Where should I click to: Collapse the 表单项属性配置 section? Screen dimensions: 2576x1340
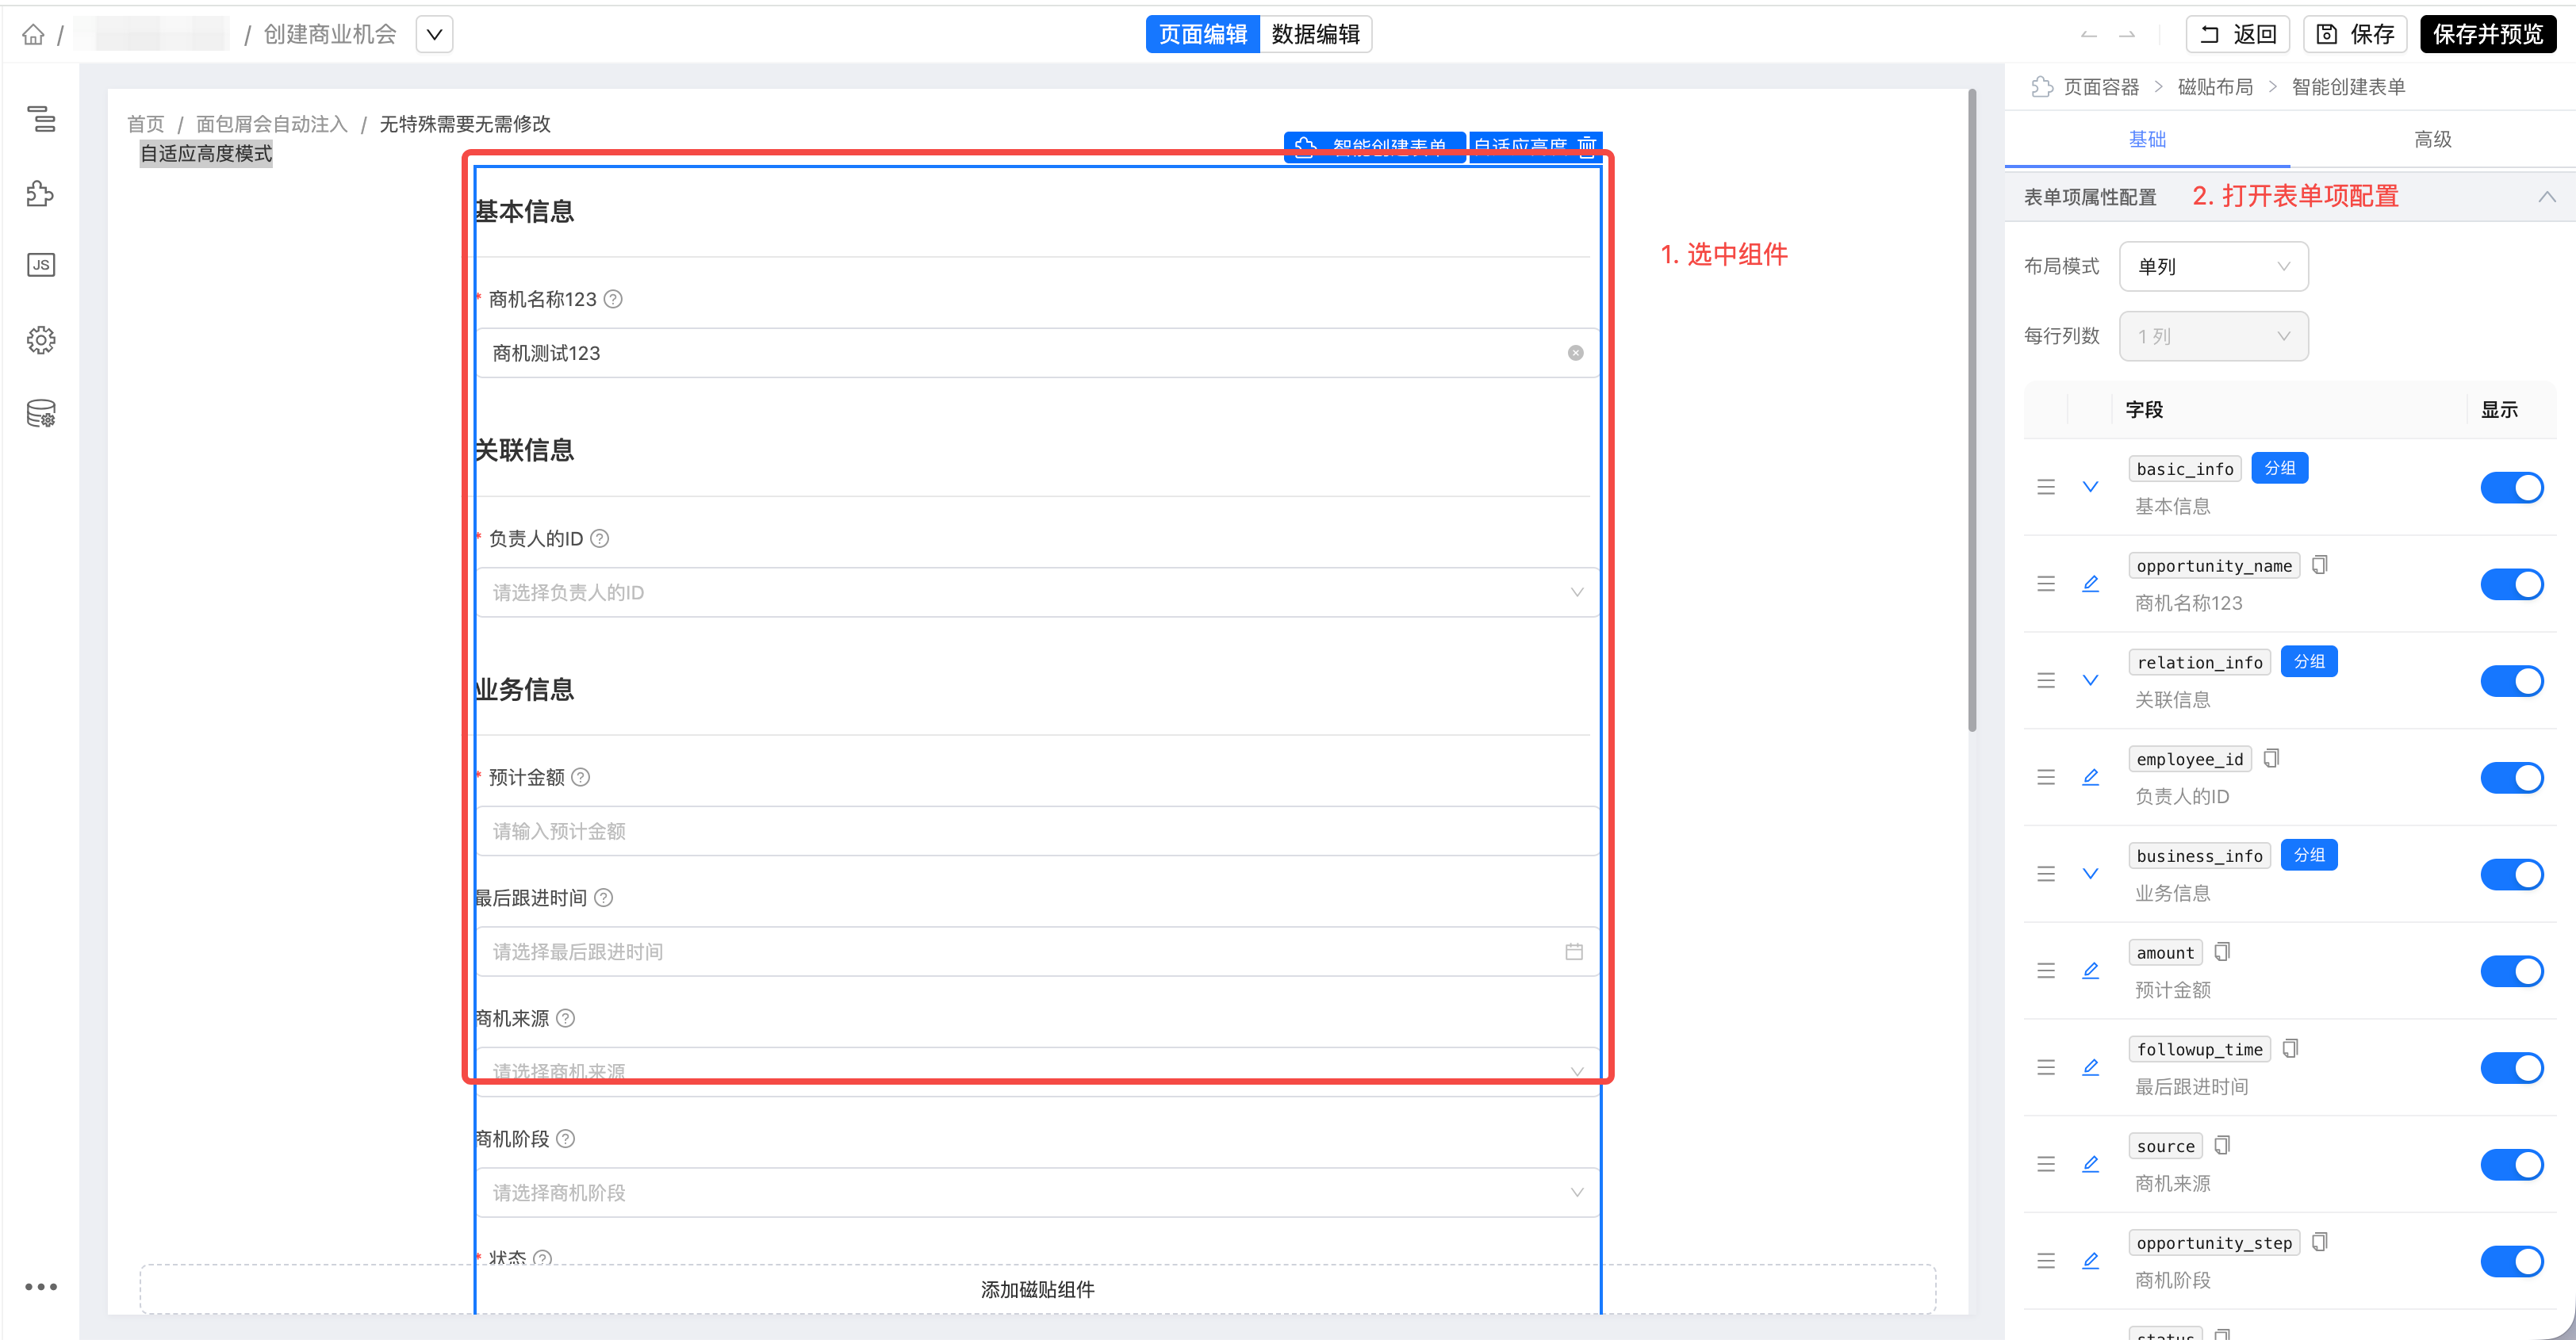(2546, 197)
